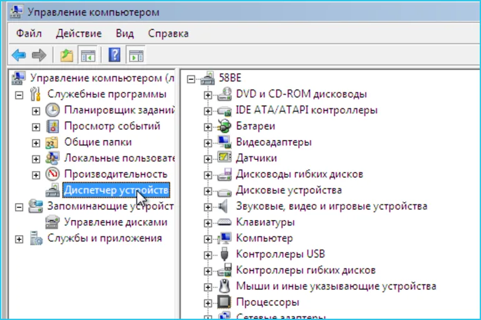Click the gray Forward arrow in toolbar
Viewport: 481px width, 320px height.
[39, 56]
